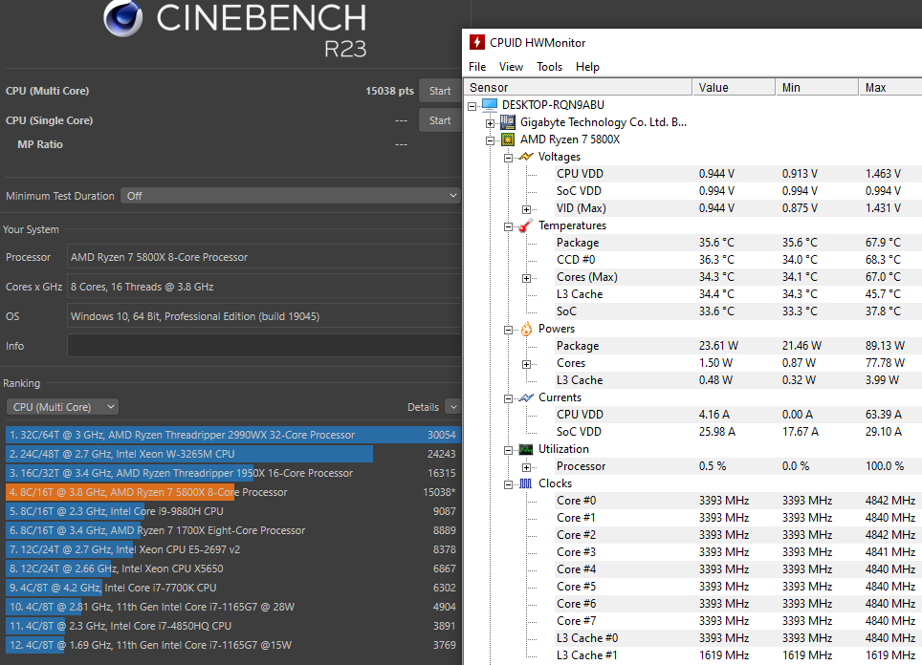Collapse the Currents section
922x665 pixels.
509,398
